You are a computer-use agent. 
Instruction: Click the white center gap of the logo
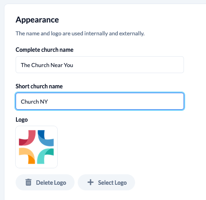pos(36,147)
